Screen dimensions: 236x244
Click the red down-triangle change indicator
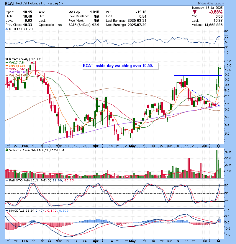tap(194, 12)
